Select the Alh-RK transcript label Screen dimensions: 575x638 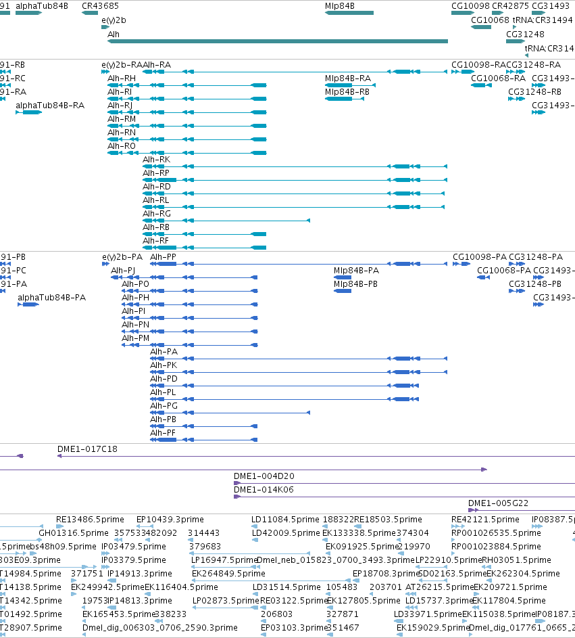point(157,160)
